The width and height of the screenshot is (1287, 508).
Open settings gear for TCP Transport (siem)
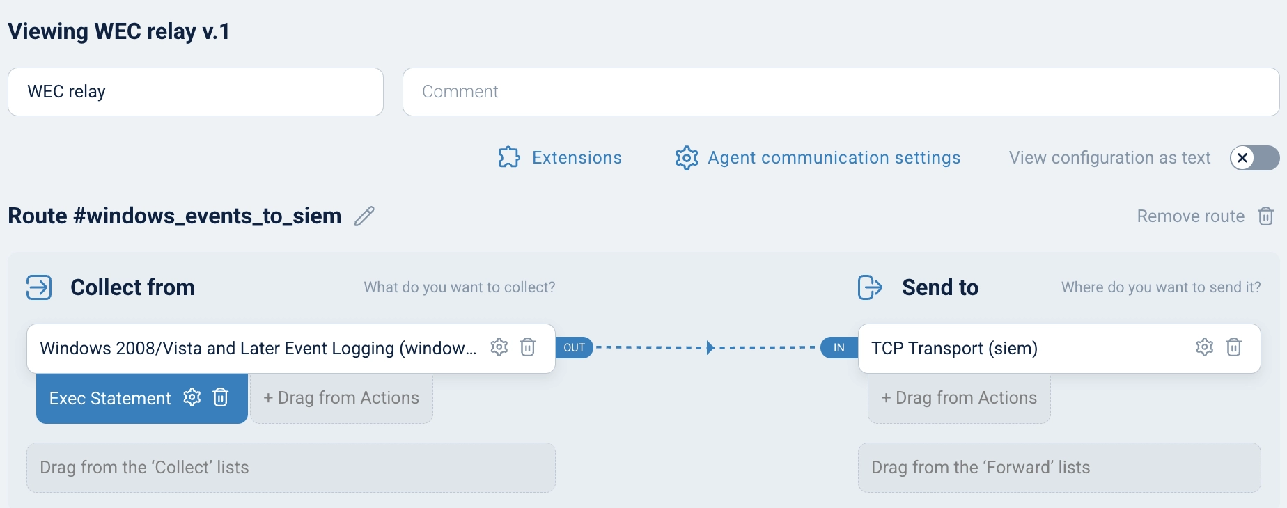pyautogui.click(x=1205, y=347)
